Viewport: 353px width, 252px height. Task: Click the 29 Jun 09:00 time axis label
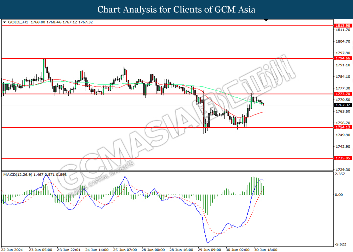point(208,249)
